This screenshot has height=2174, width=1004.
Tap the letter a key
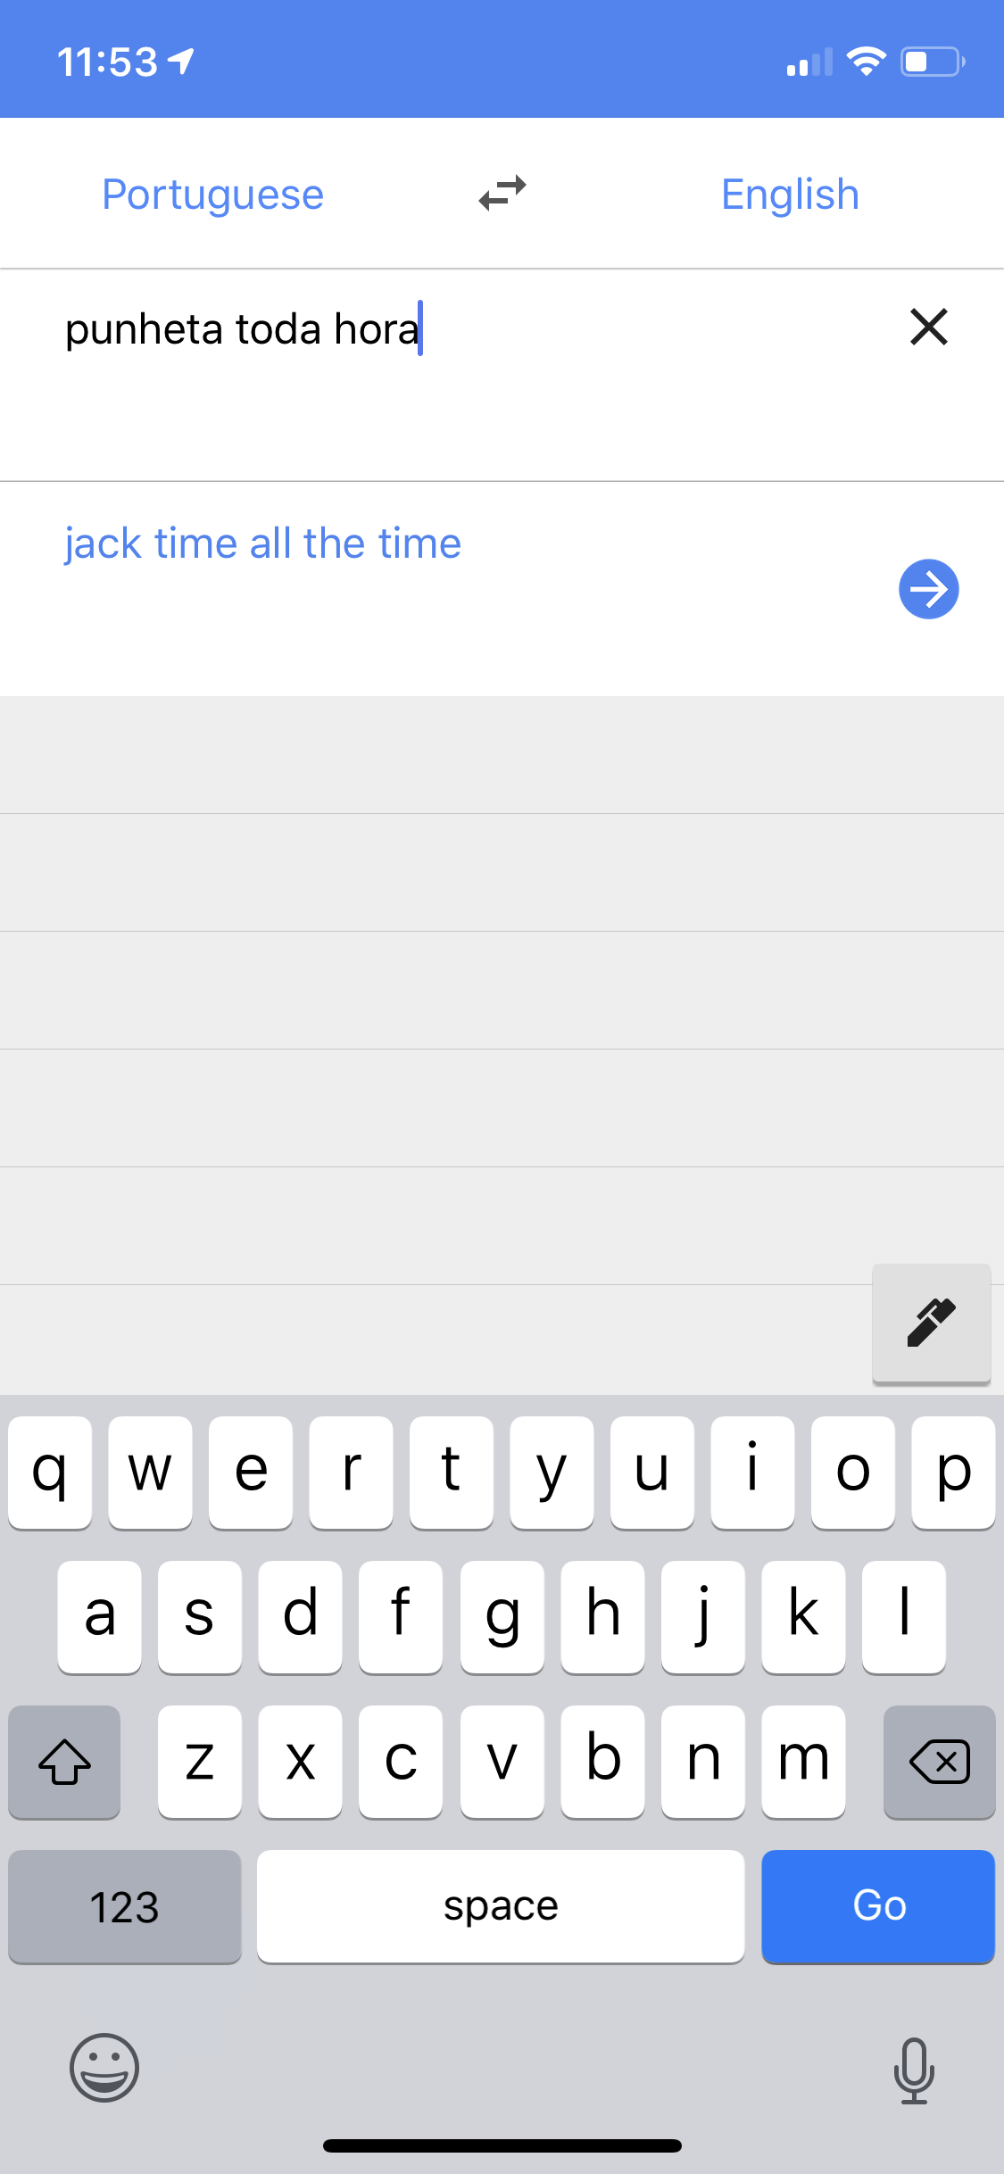pyautogui.click(x=99, y=1617)
